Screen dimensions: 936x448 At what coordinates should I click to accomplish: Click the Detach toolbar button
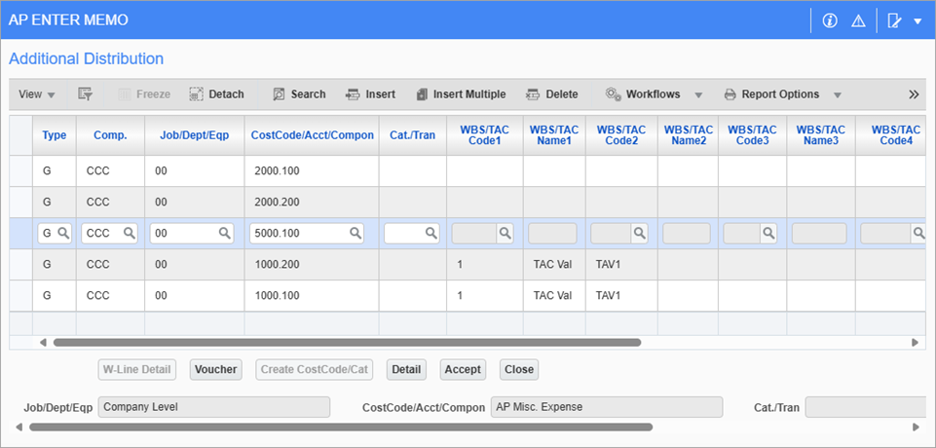click(x=216, y=94)
